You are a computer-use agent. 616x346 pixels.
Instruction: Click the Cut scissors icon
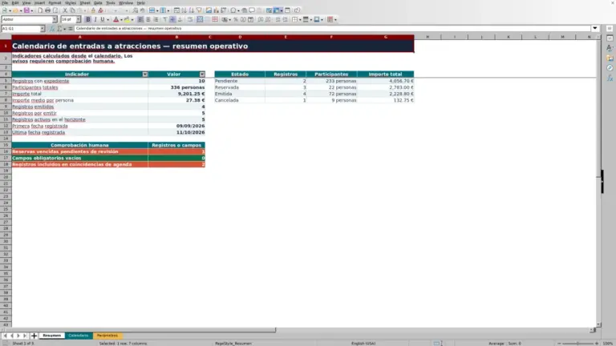(65, 10)
